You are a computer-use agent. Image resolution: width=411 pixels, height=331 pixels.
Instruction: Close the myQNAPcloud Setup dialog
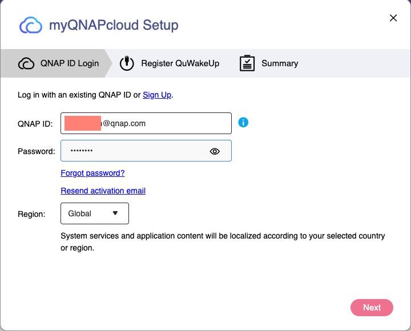click(393, 18)
